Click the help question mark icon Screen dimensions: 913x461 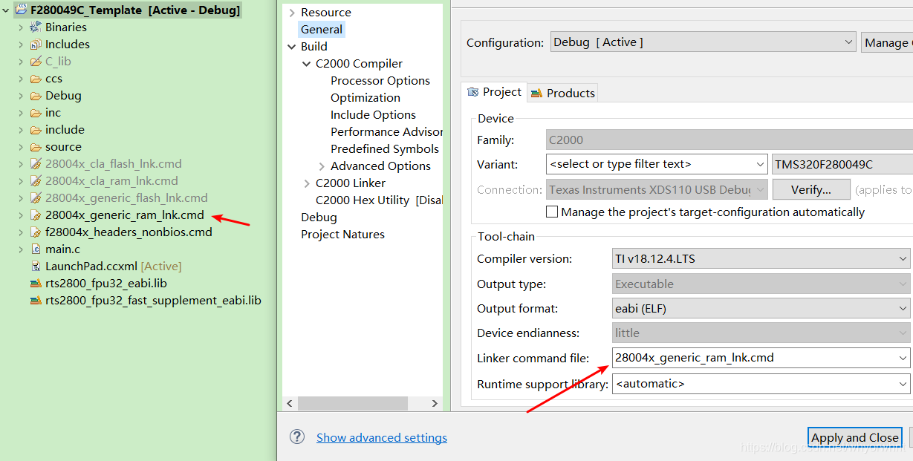297,437
